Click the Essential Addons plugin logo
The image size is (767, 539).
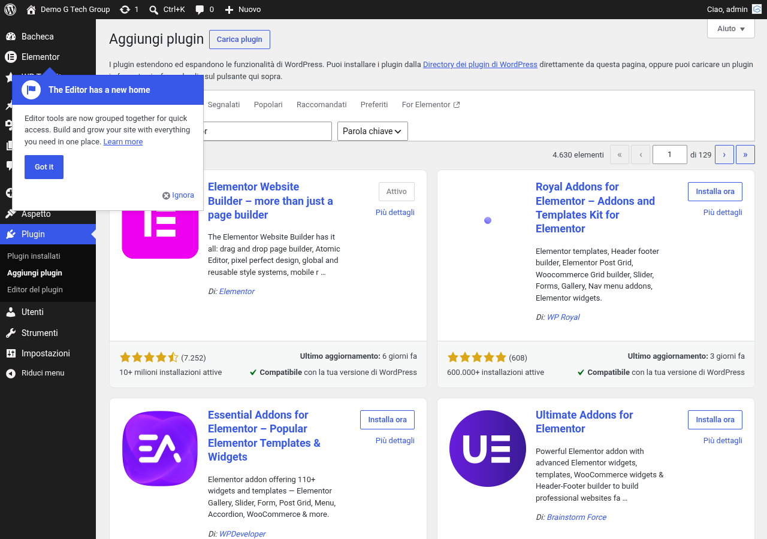[x=160, y=449]
